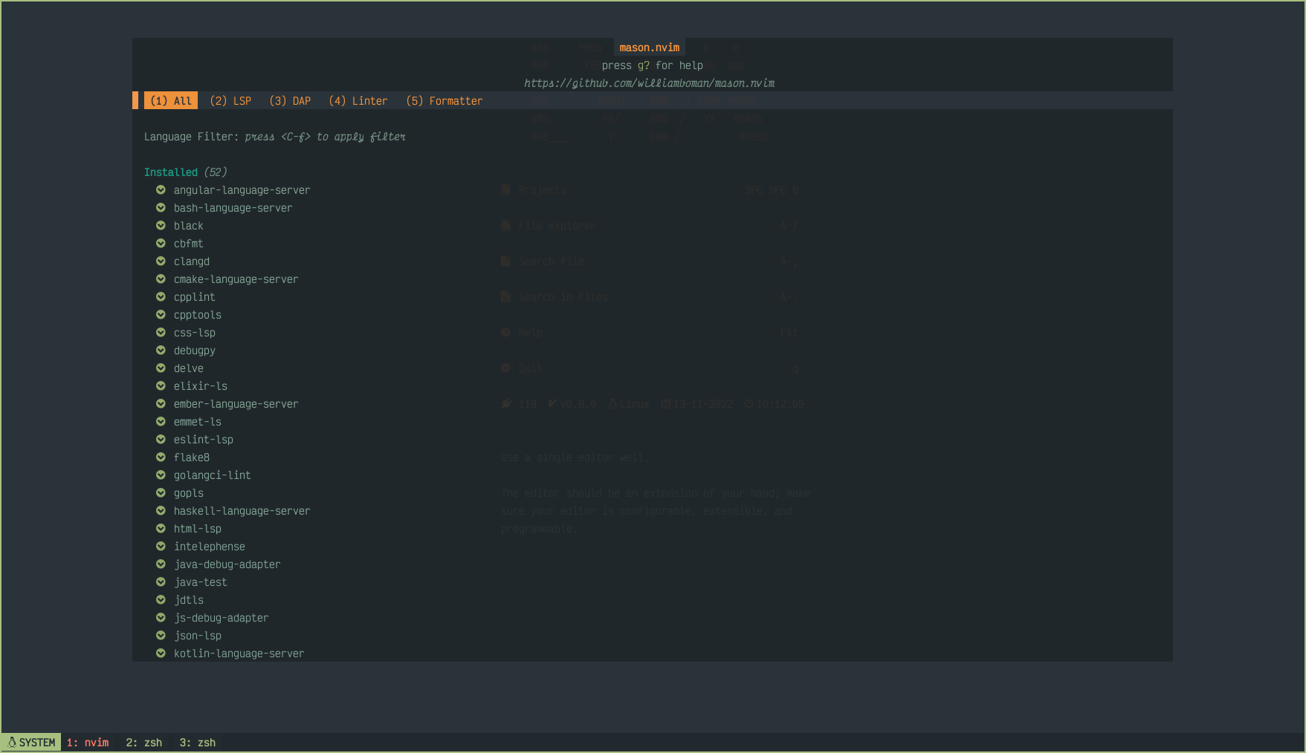Click the Linux penguin icon in status bar
This screenshot has height=753, width=1306.
12,743
